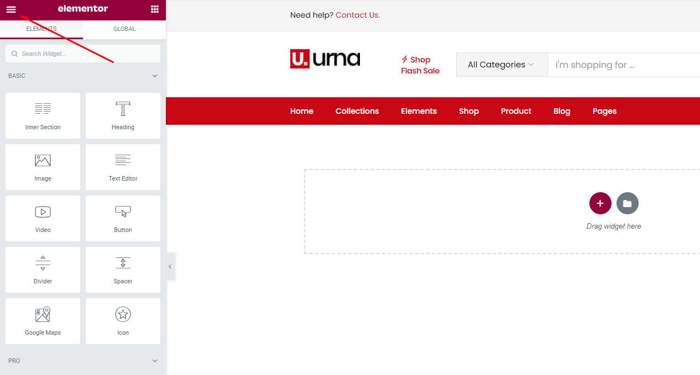The image size is (700, 375).
Task: Open the Shop menu item
Action: (x=469, y=111)
